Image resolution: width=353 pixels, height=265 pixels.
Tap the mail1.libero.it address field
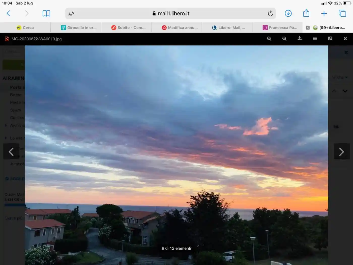tap(171, 14)
